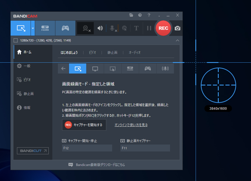251x181 pixels.
Task: Click the F12 capture start/stop hotkey field
Action: 87,148
